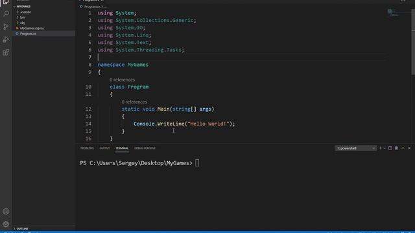Click using System.Linq on line 4
This screenshot has height=233, width=415.
click(x=124, y=35)
